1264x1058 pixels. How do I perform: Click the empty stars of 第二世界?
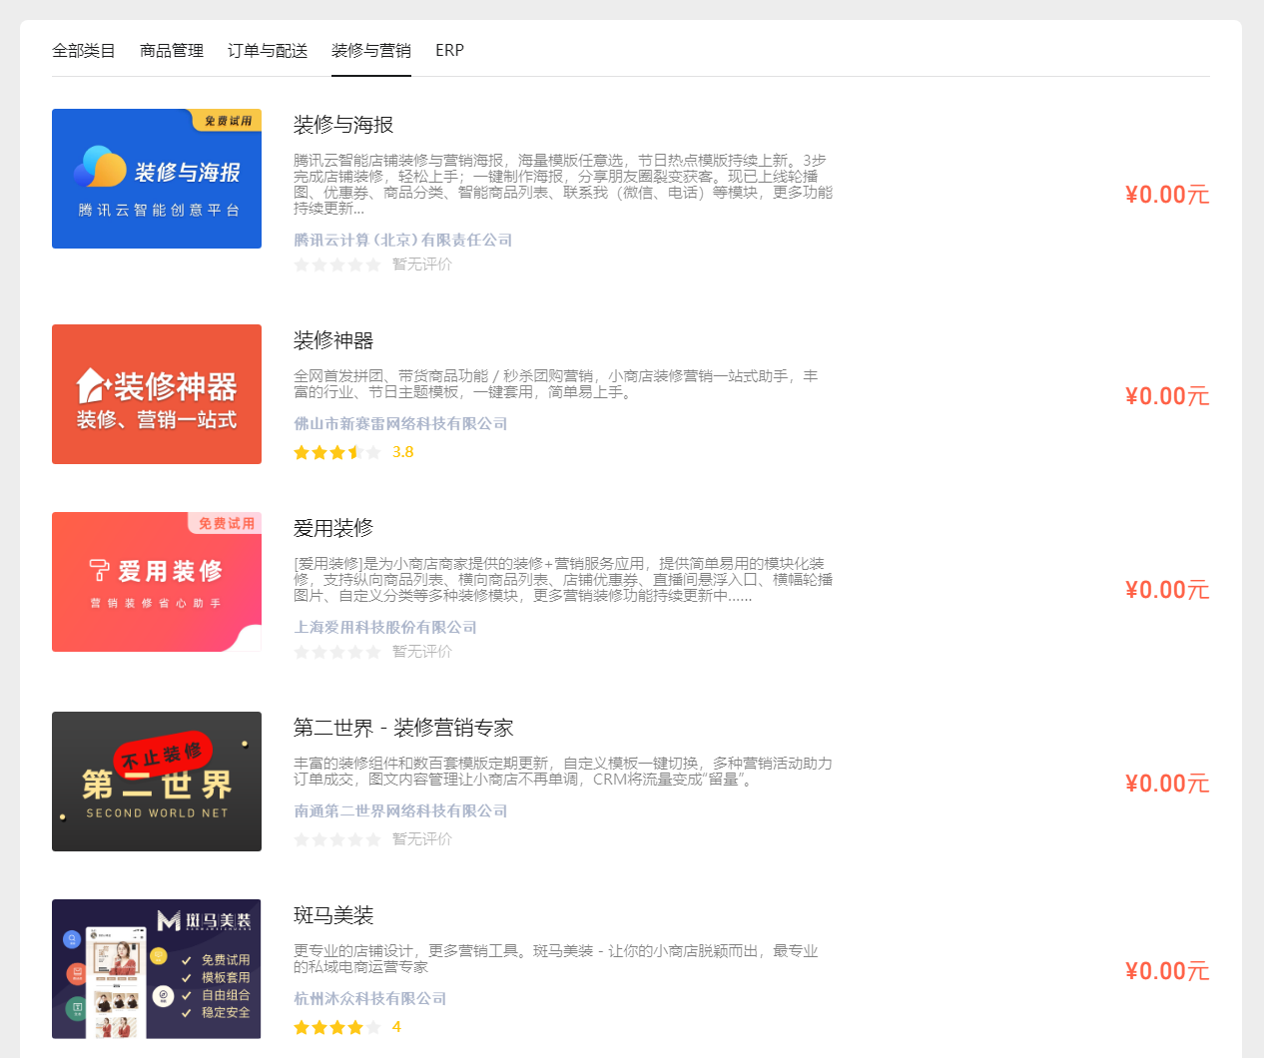coord(337,839)
